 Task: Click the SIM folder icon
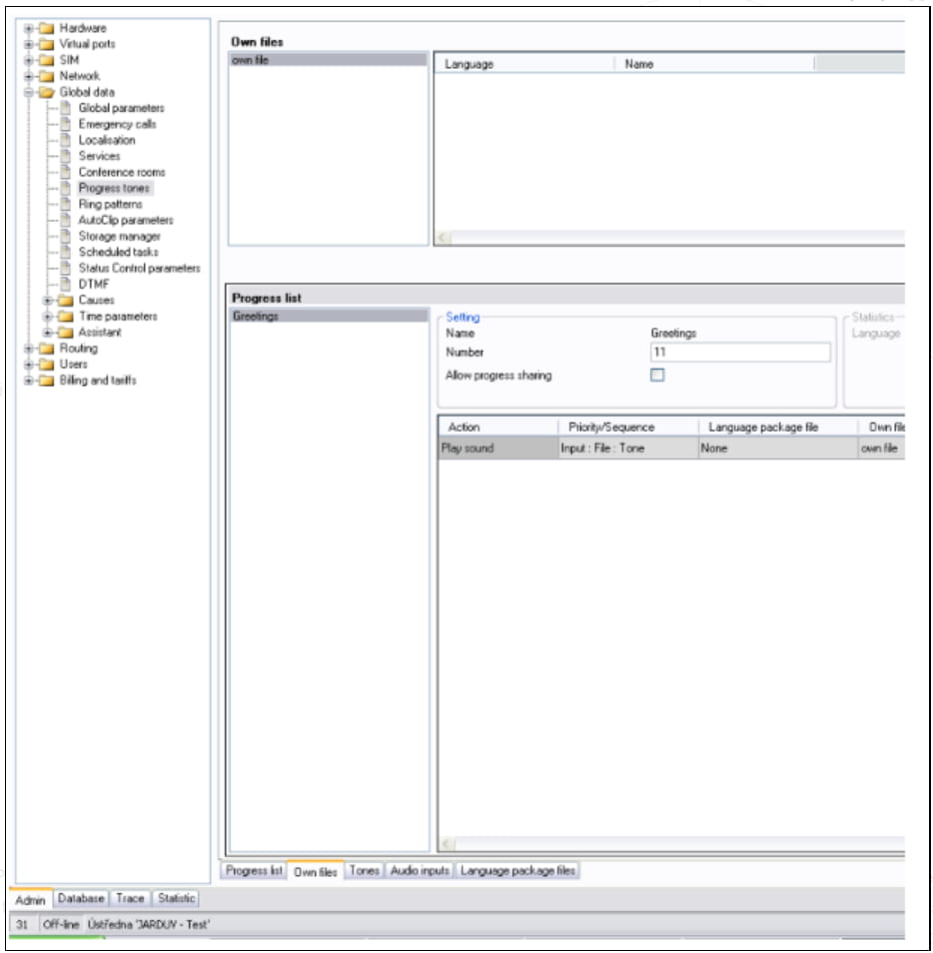(x=46, y=60)
